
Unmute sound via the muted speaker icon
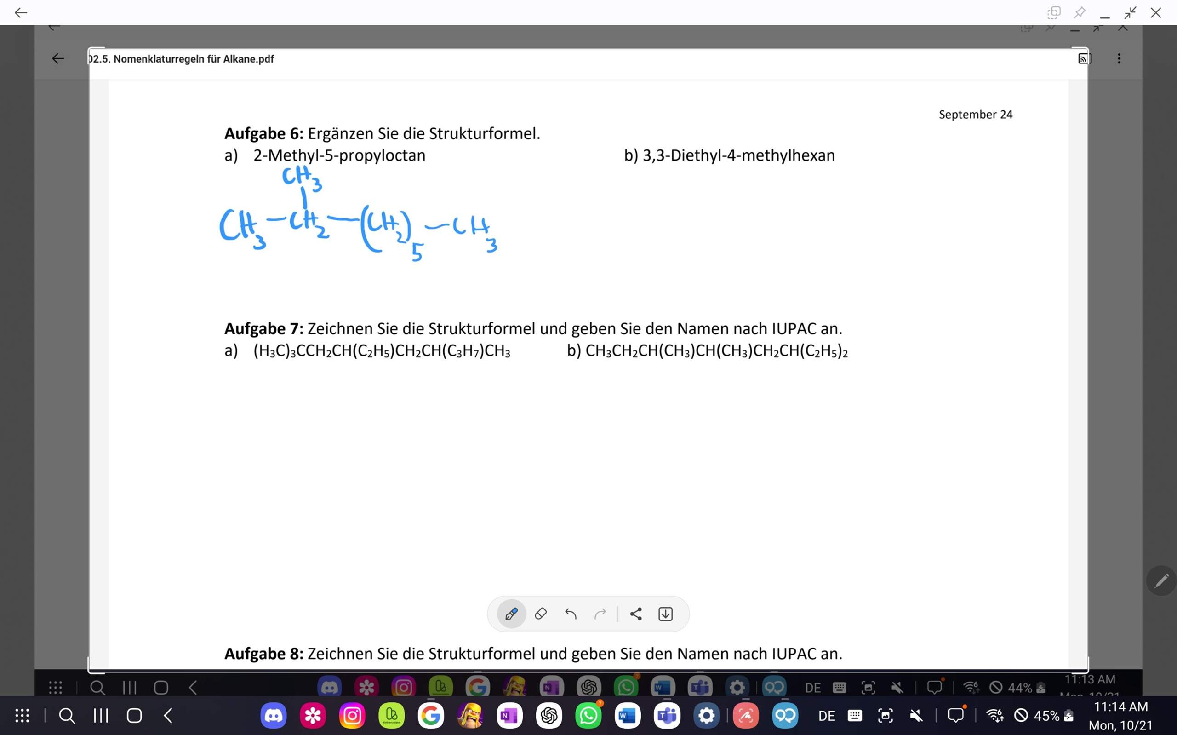pyautogui.click(x=916, y=715)
